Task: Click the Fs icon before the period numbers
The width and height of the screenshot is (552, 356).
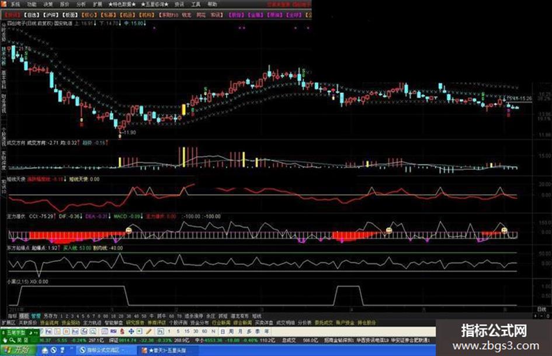Action: pyautogui.click(x=160, y=331)
